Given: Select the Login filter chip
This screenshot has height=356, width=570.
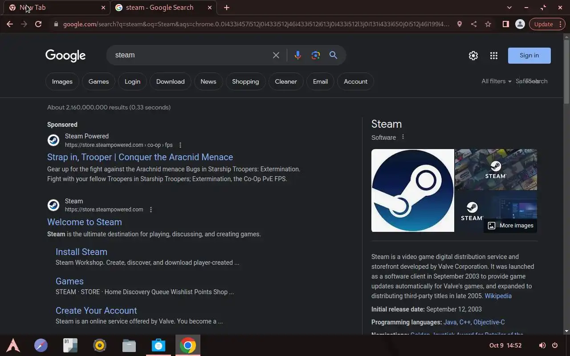Looking at the screenshot, I should point(132,81).
